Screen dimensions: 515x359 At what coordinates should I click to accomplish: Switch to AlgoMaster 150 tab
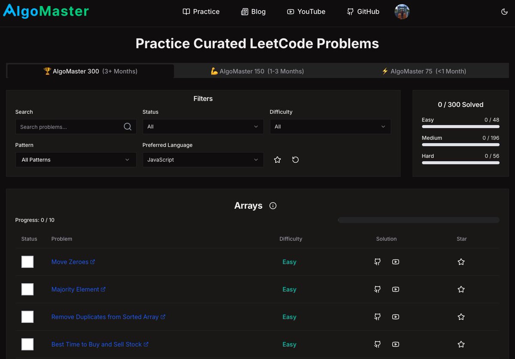click(257, 71)
